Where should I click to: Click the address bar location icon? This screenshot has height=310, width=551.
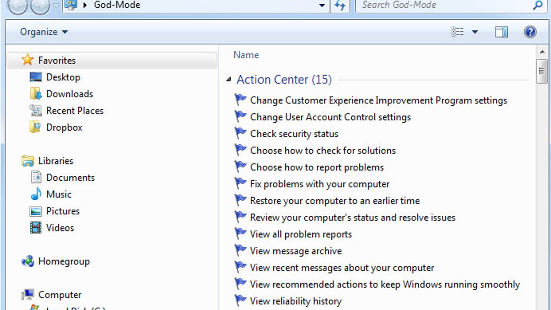pyautogui.click(x=71, y=6)
